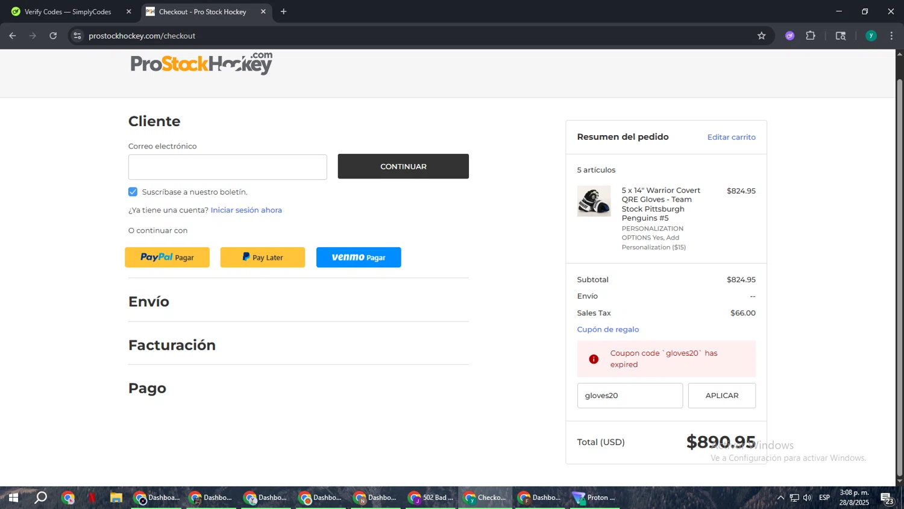Click the Pago section heading

(147, 388)
